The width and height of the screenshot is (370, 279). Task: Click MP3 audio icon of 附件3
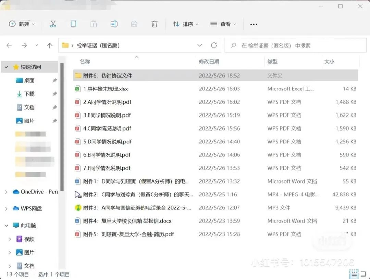pos(78,207)
